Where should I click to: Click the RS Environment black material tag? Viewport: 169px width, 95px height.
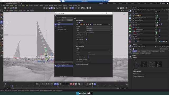tap(159, 12)
